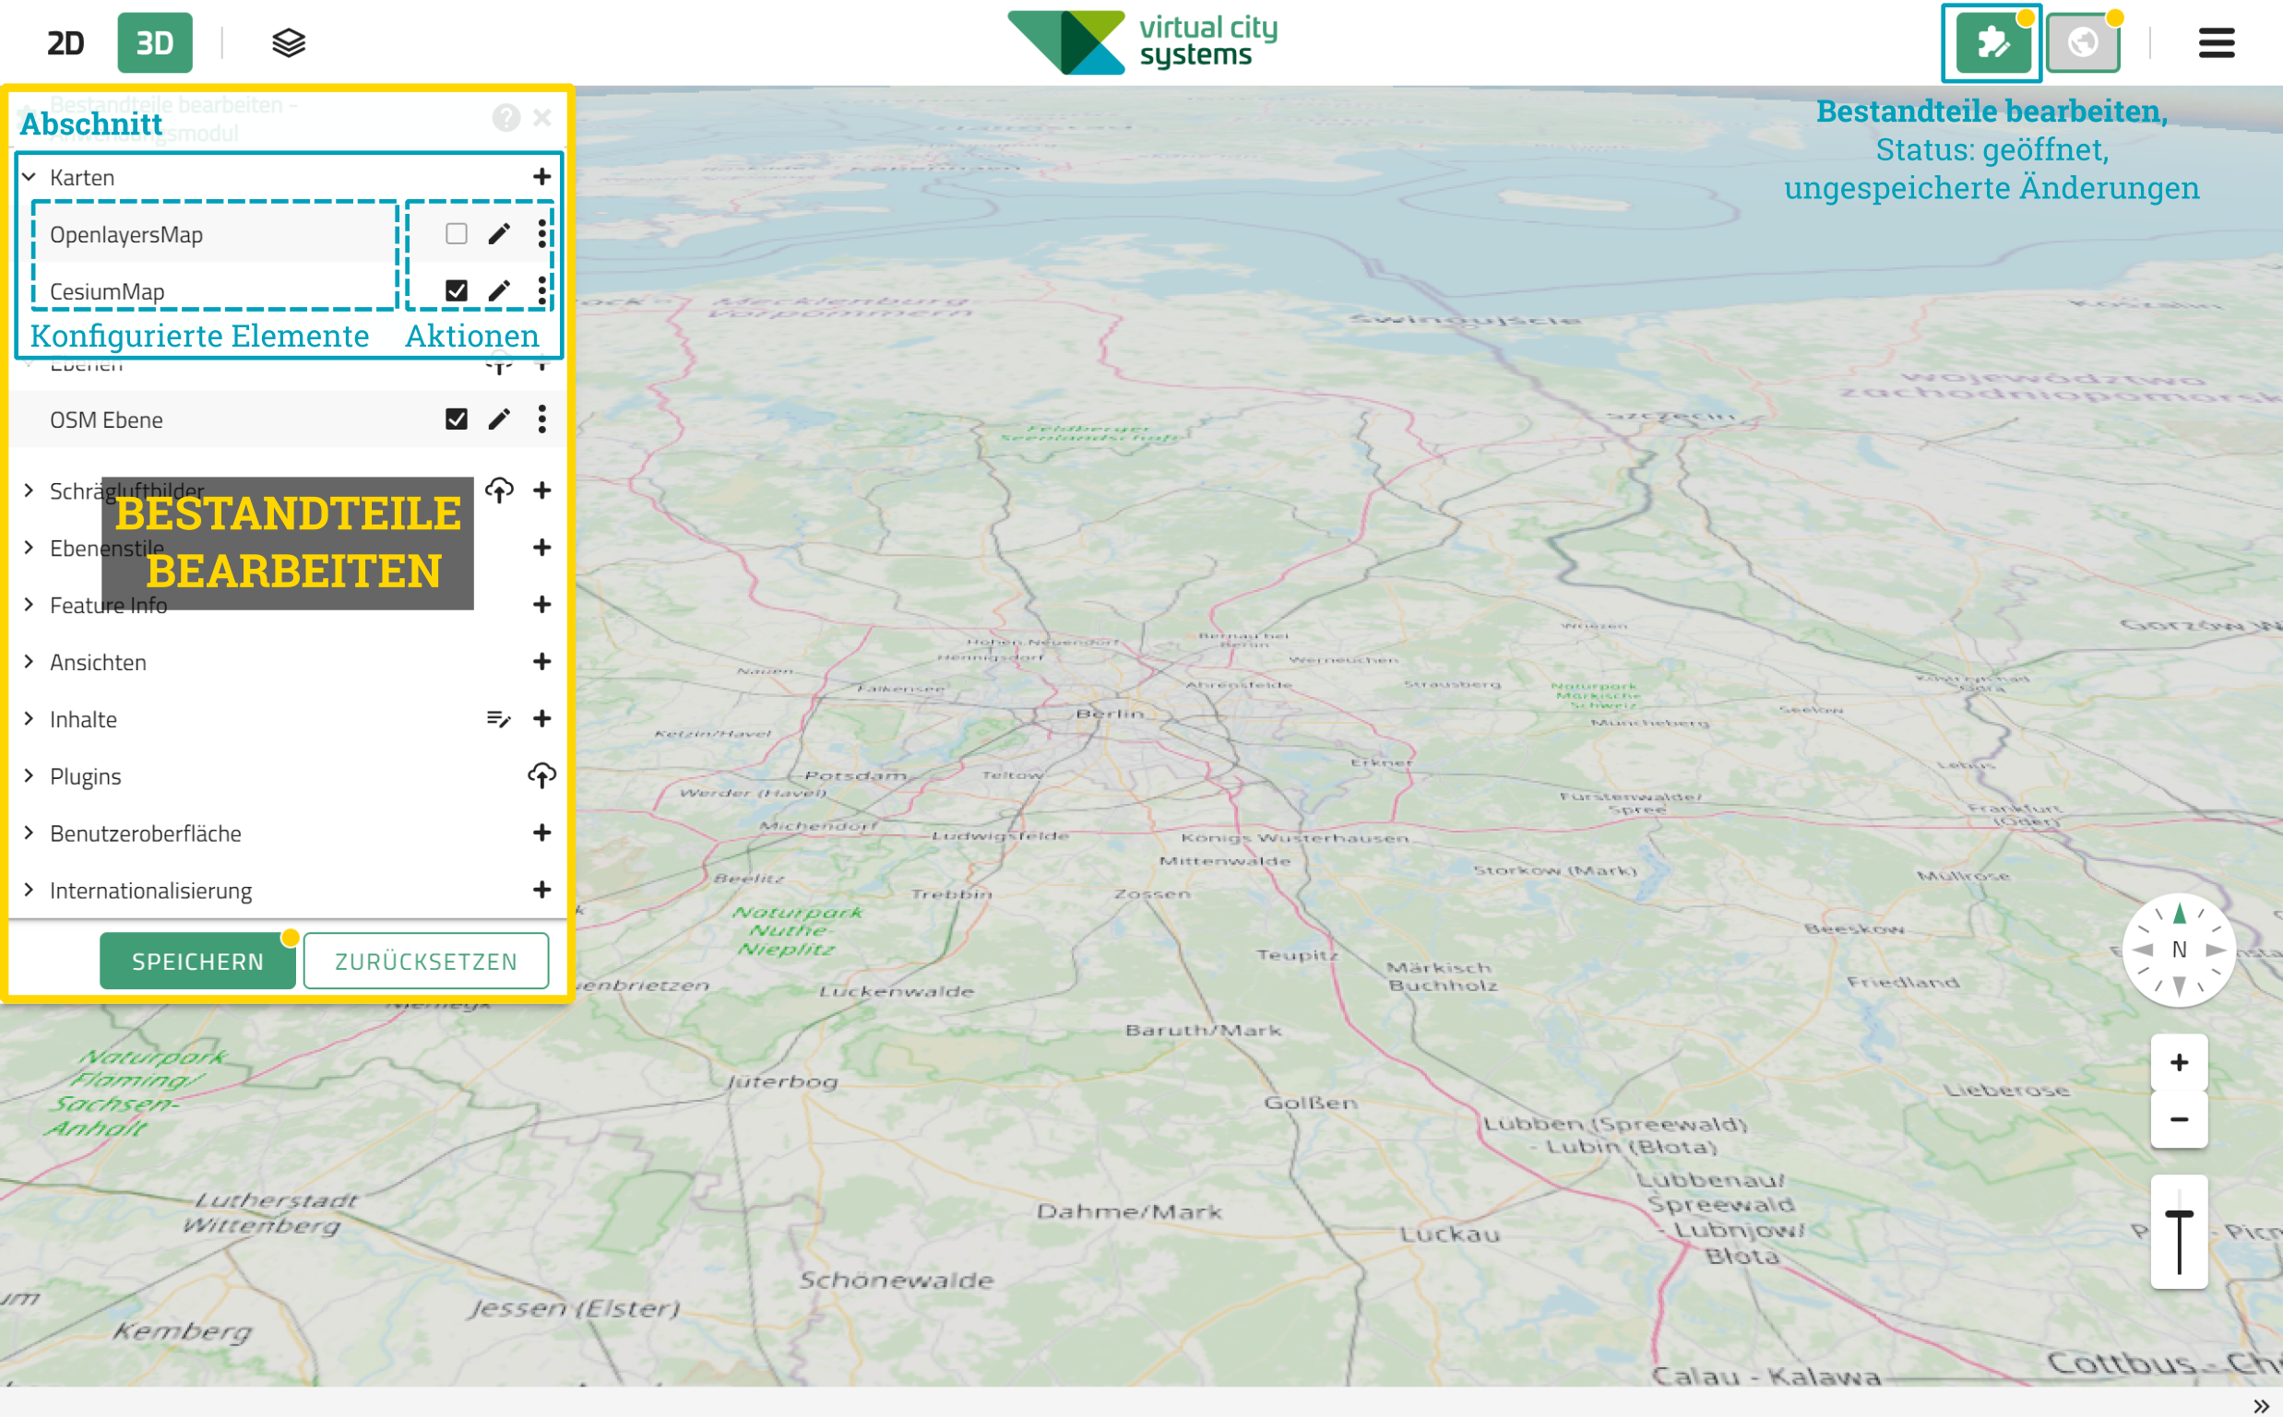
Task: Click the SPEICHERN button
Action: pos(197,962)
